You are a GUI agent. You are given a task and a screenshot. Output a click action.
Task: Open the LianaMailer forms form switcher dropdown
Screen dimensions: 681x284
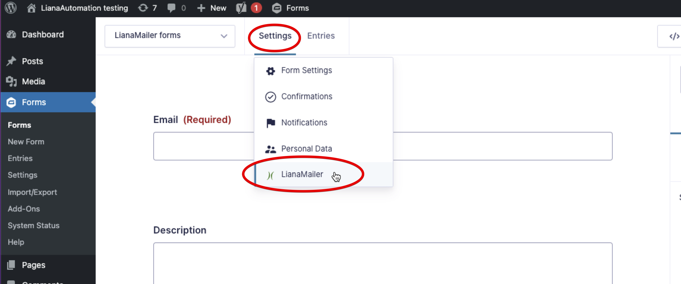[170, 36]
